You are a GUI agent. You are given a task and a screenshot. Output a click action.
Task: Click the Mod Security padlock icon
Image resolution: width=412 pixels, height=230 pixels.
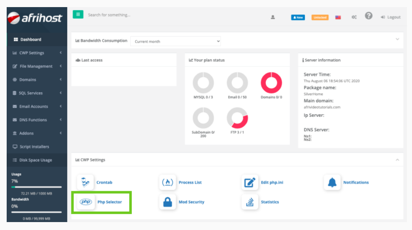(x=168, y=202)
